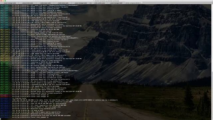Switch to the docker-compose terminal tab
Screen dimensions: 213x120
point(133,3)
